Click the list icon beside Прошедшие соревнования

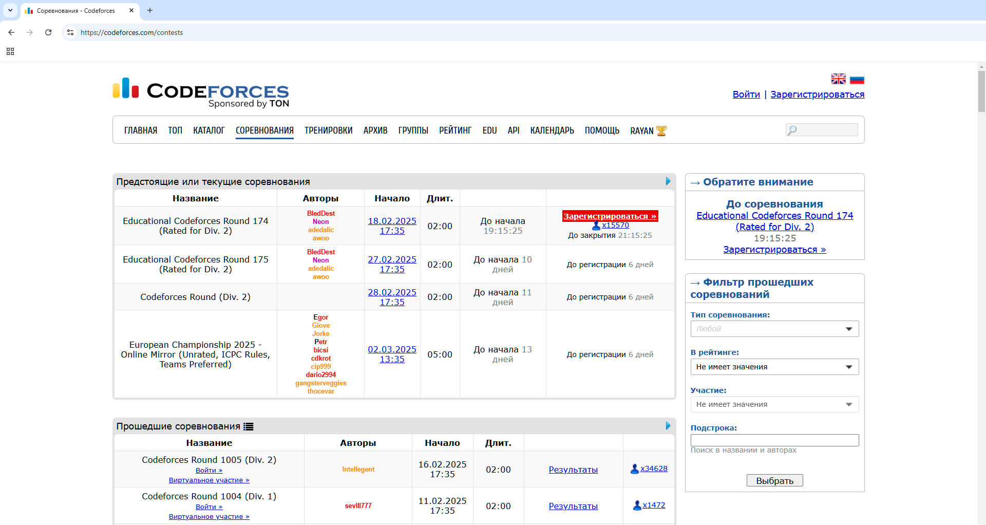pos(249,426)
